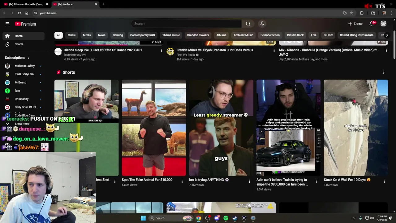
Task: Open volume control in system tray
Action: (x=372, y=218)
